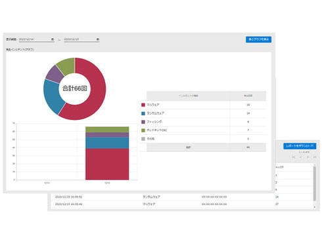Select ランサムウェア label in legend table
The width and height of the screenshot is (322, 241).
tap(155, 113)
